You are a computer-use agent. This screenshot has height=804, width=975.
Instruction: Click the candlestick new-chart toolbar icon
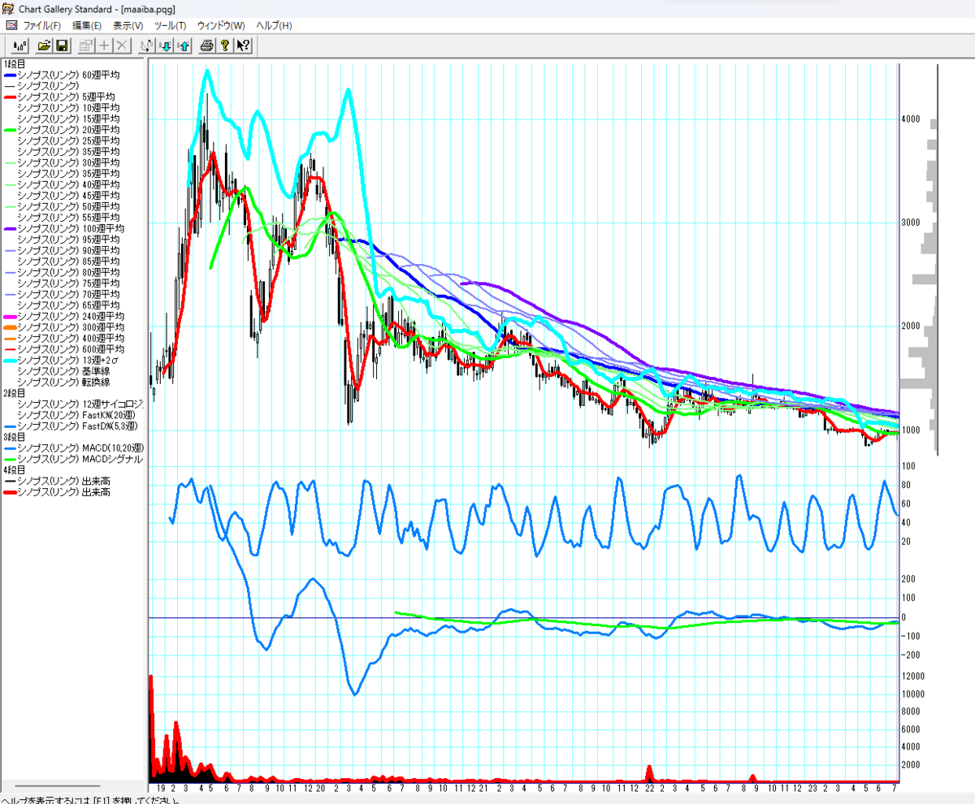click(x=19, y=45)
